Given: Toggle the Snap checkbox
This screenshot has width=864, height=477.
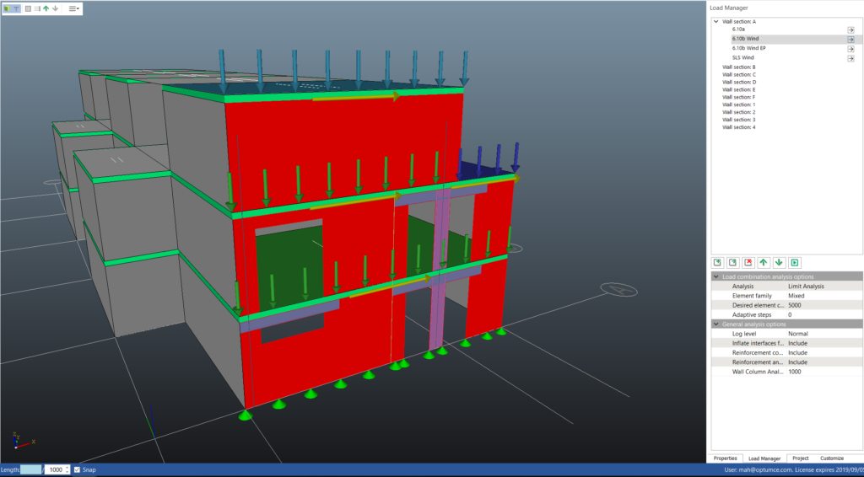Looking at the screenshot, I should 77,469.
